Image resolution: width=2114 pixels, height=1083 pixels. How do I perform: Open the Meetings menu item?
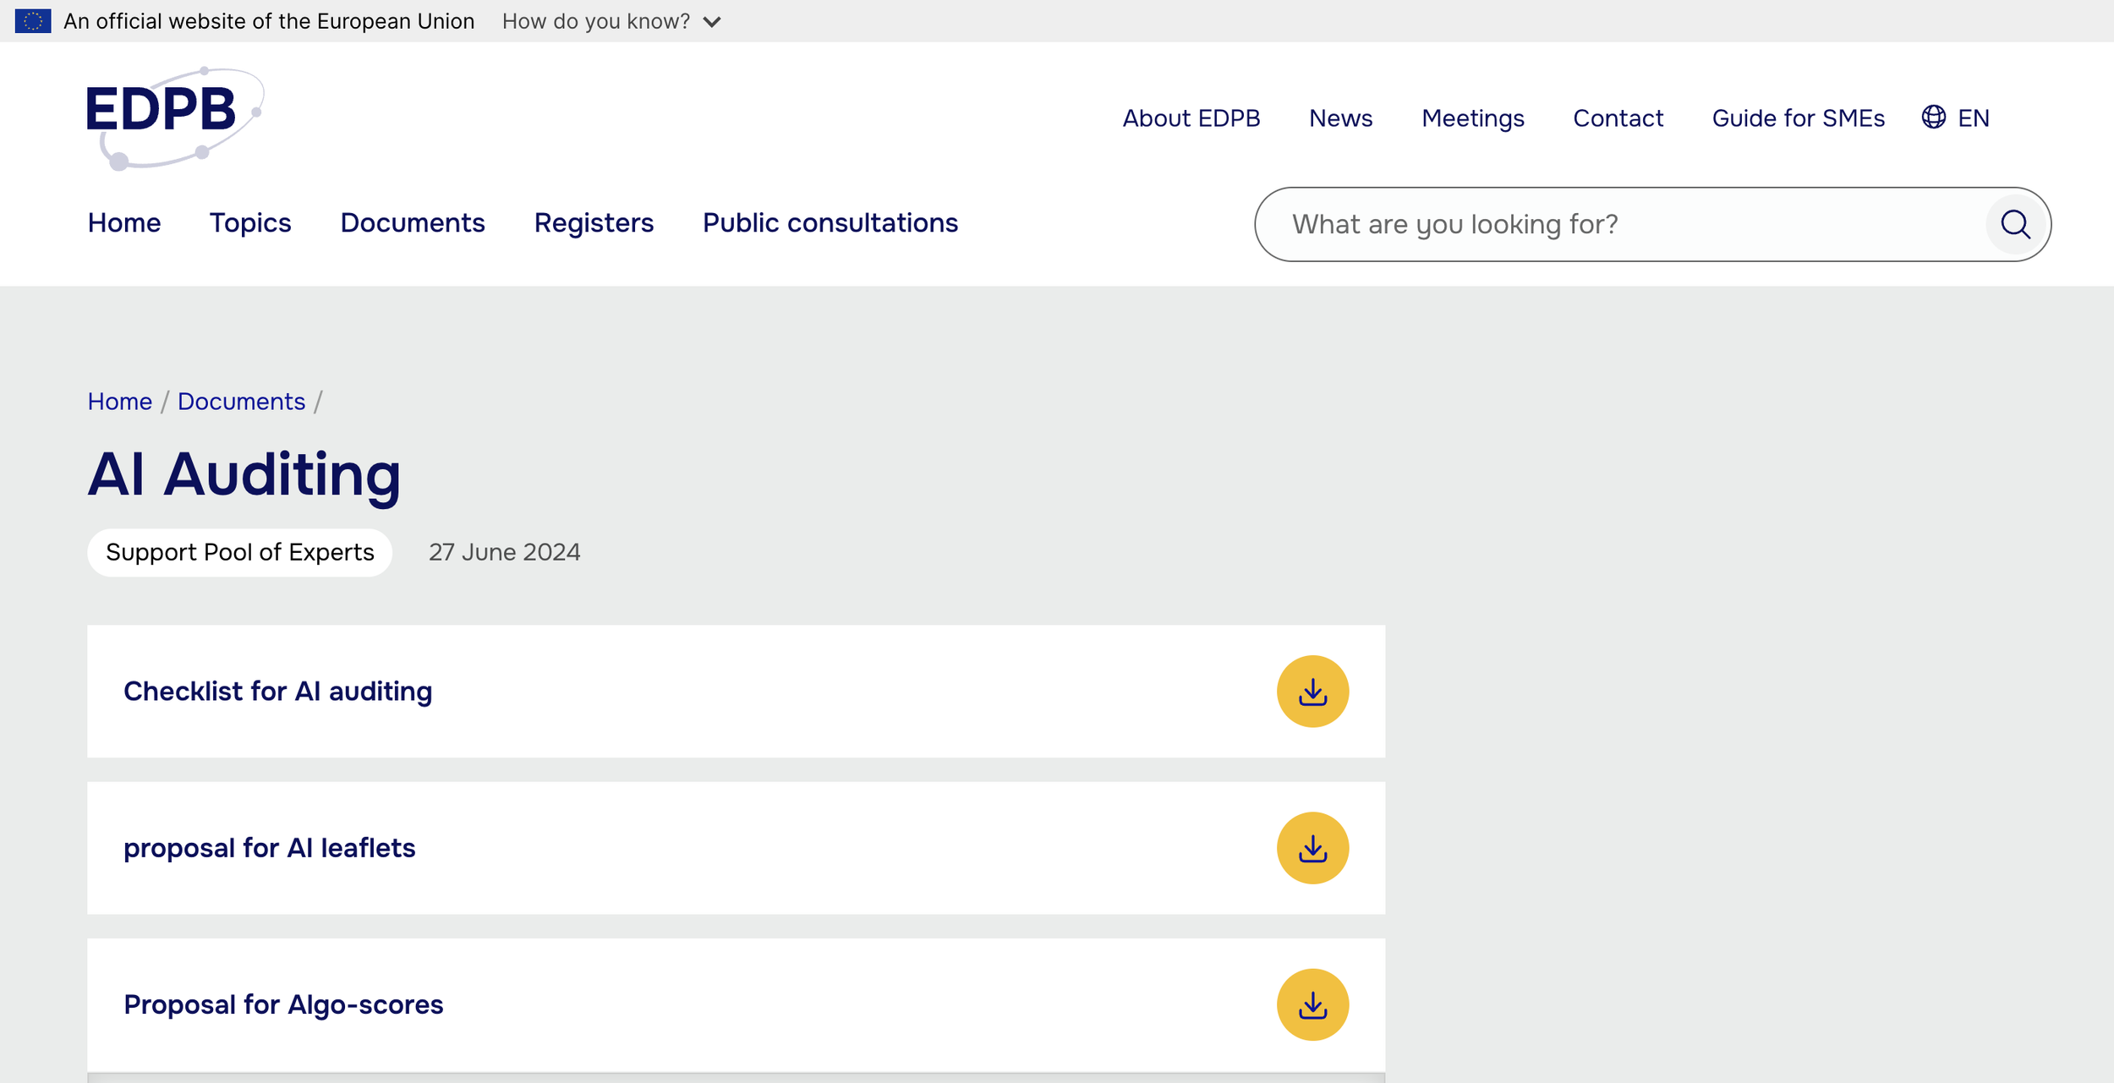click(1472, 118)
